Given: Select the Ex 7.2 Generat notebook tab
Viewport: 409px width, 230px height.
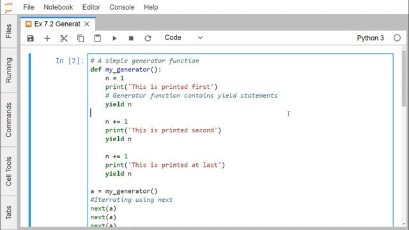Looking at the screenshot, I should point(58,24).
